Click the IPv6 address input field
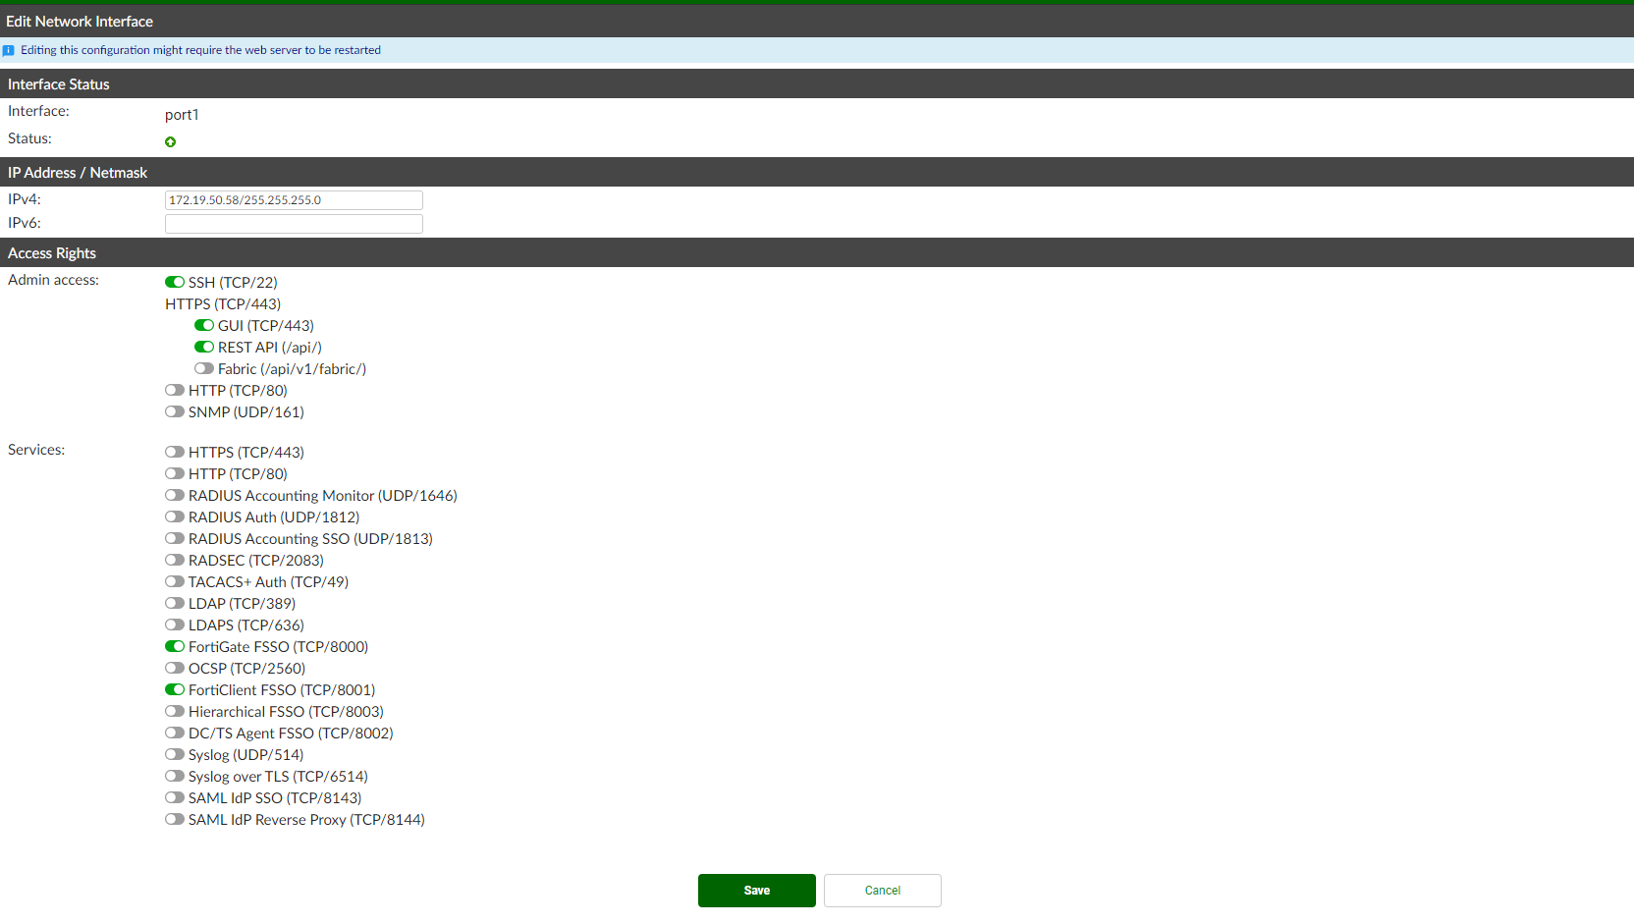1634x924 pixels. click(x=293, y=223)
